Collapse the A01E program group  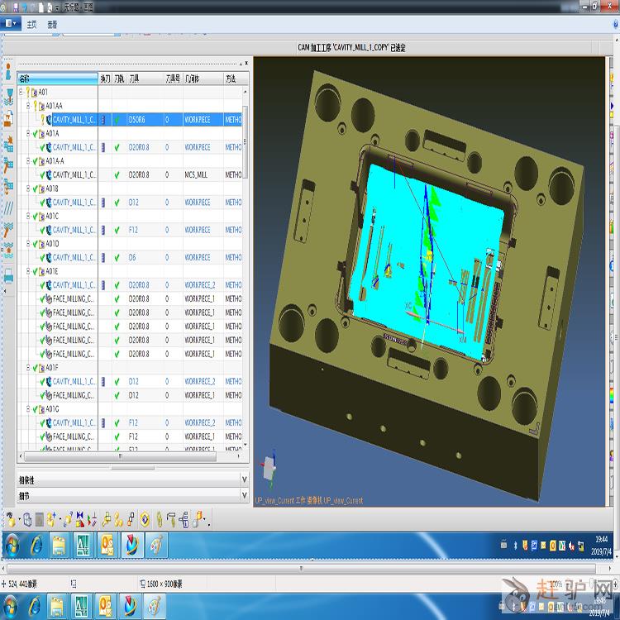28,271
